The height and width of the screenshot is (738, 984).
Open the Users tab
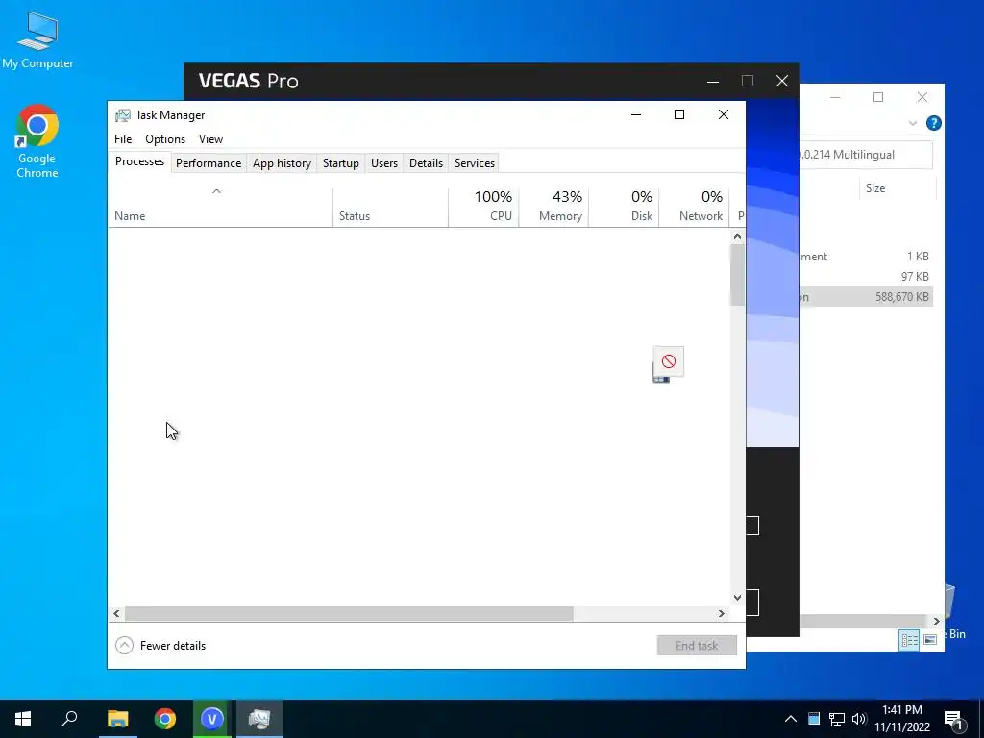pos(384,163)
